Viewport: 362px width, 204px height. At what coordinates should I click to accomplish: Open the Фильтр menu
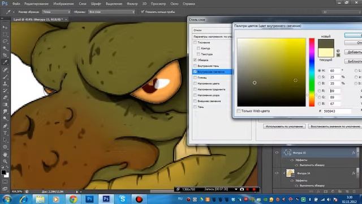point(132,4)
